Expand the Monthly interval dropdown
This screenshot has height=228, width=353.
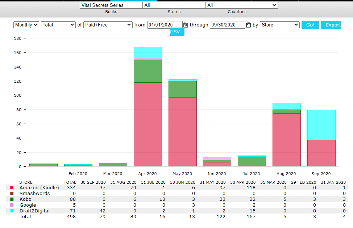pyautogui.click(x=26, y=25)
